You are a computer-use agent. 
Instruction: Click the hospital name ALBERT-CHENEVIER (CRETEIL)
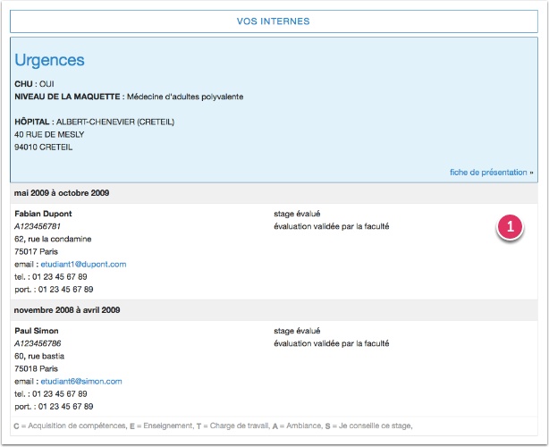coord(109,122)
